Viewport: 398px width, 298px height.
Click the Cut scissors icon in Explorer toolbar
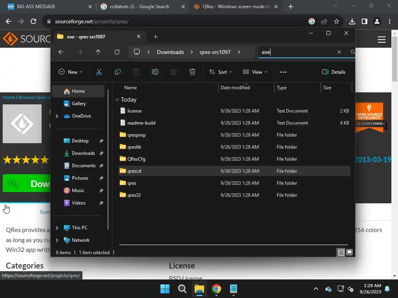(99, 72)
